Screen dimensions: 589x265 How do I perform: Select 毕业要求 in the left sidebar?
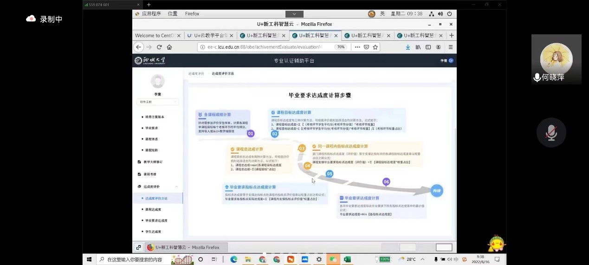tap(152, 128)
